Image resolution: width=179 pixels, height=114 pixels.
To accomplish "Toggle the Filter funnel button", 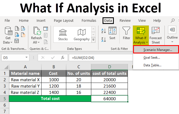I will [x=126, y=34].
